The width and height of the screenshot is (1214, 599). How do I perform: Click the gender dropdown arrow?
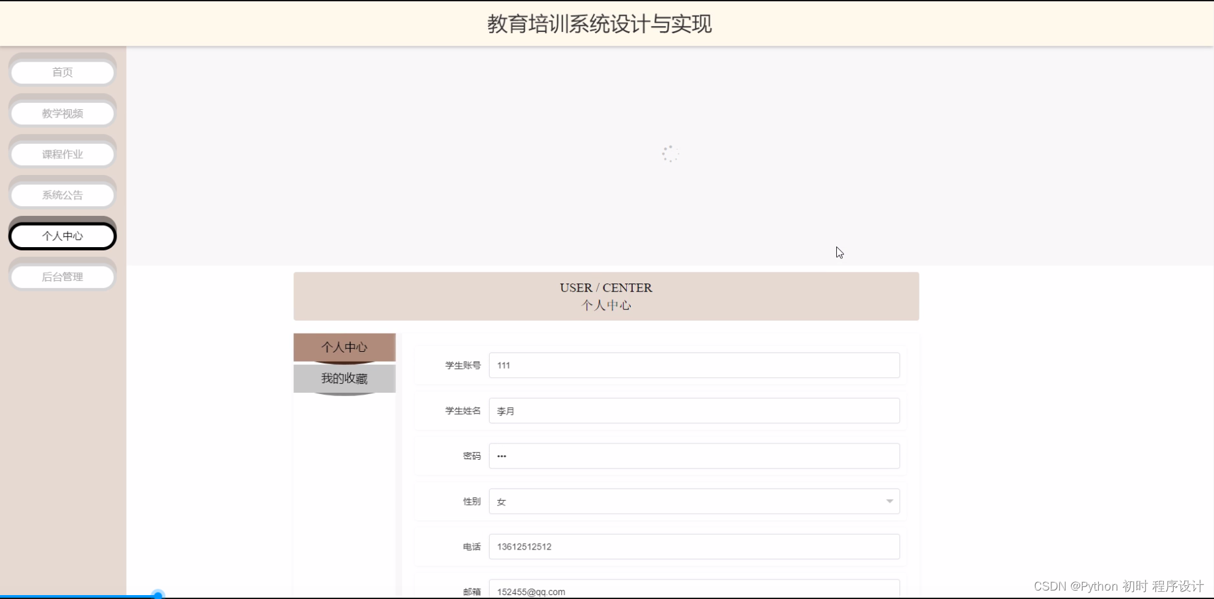coord(889,501)
